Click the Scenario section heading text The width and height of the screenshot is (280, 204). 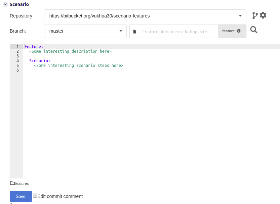(x=19, y=4)
